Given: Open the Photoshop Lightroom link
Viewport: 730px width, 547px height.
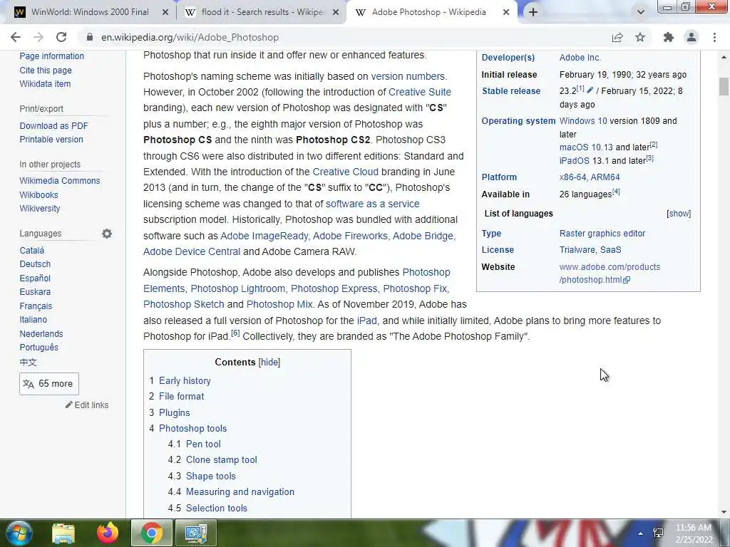Looking at the screenshot, I should click(x=238, y=288).
